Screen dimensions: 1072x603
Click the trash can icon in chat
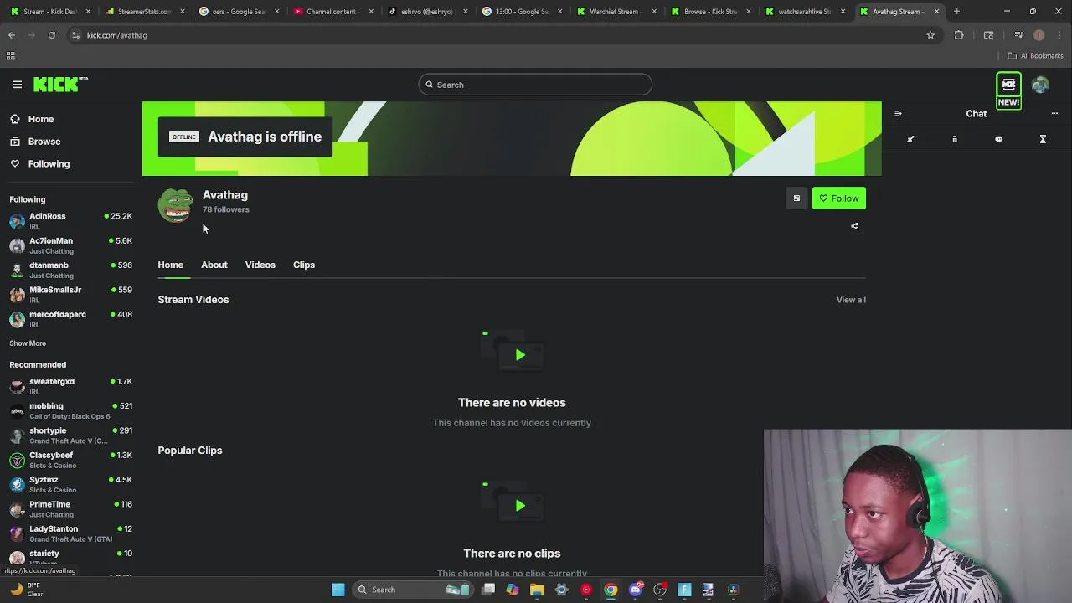coord(955,139)
